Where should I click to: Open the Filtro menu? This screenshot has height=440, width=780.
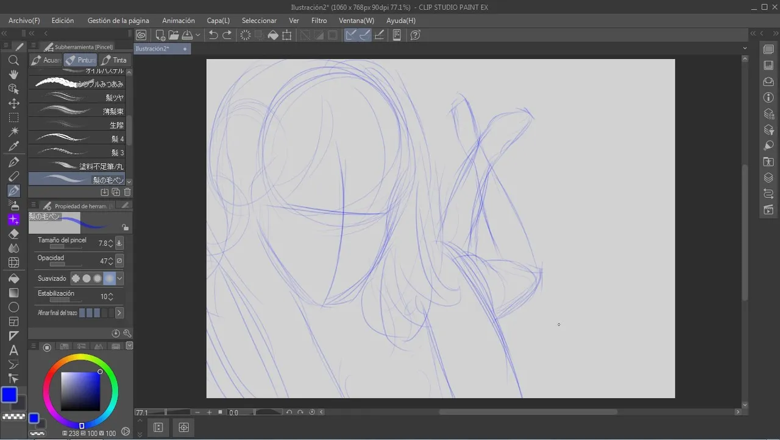pyautogui.click(x=319, y=21)
